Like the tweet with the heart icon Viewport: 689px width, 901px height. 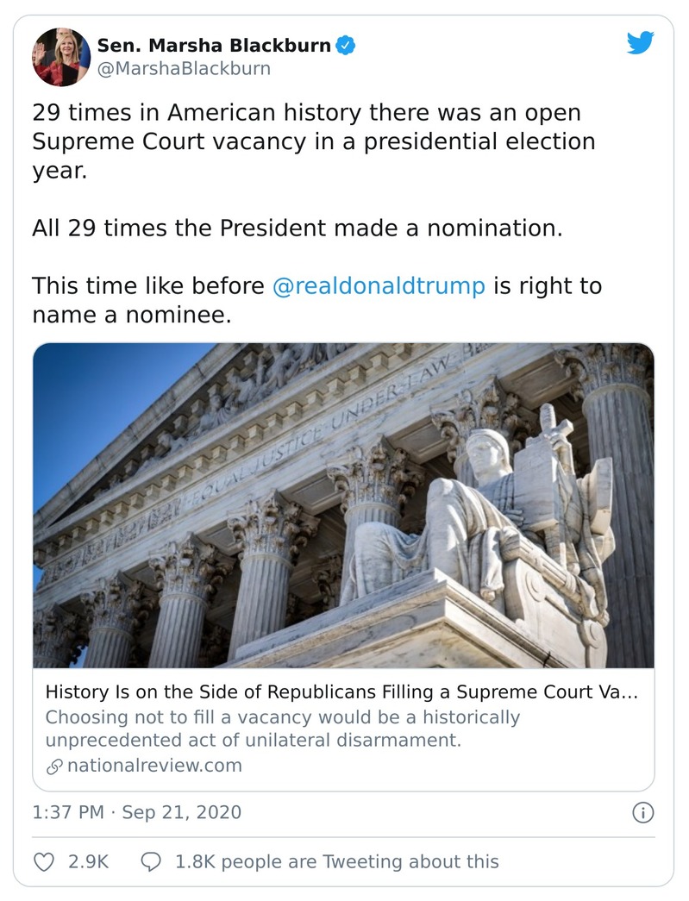tap(43, 861)
